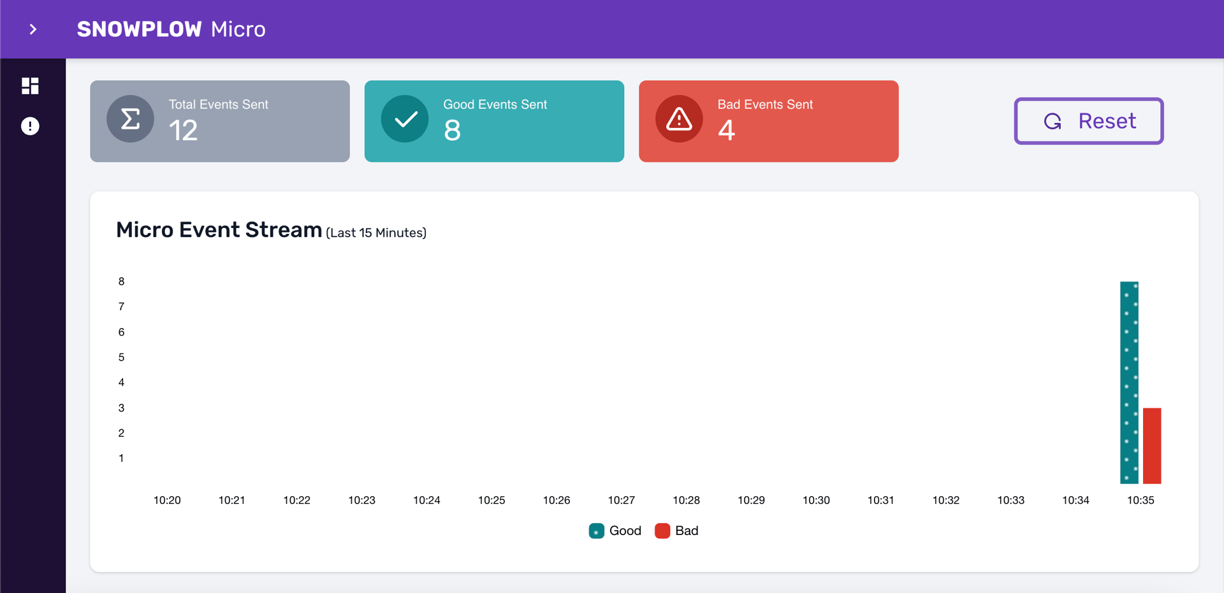Click the Bad legend color marker
This screenshot has height=593, width=1224.
point(664,531)
